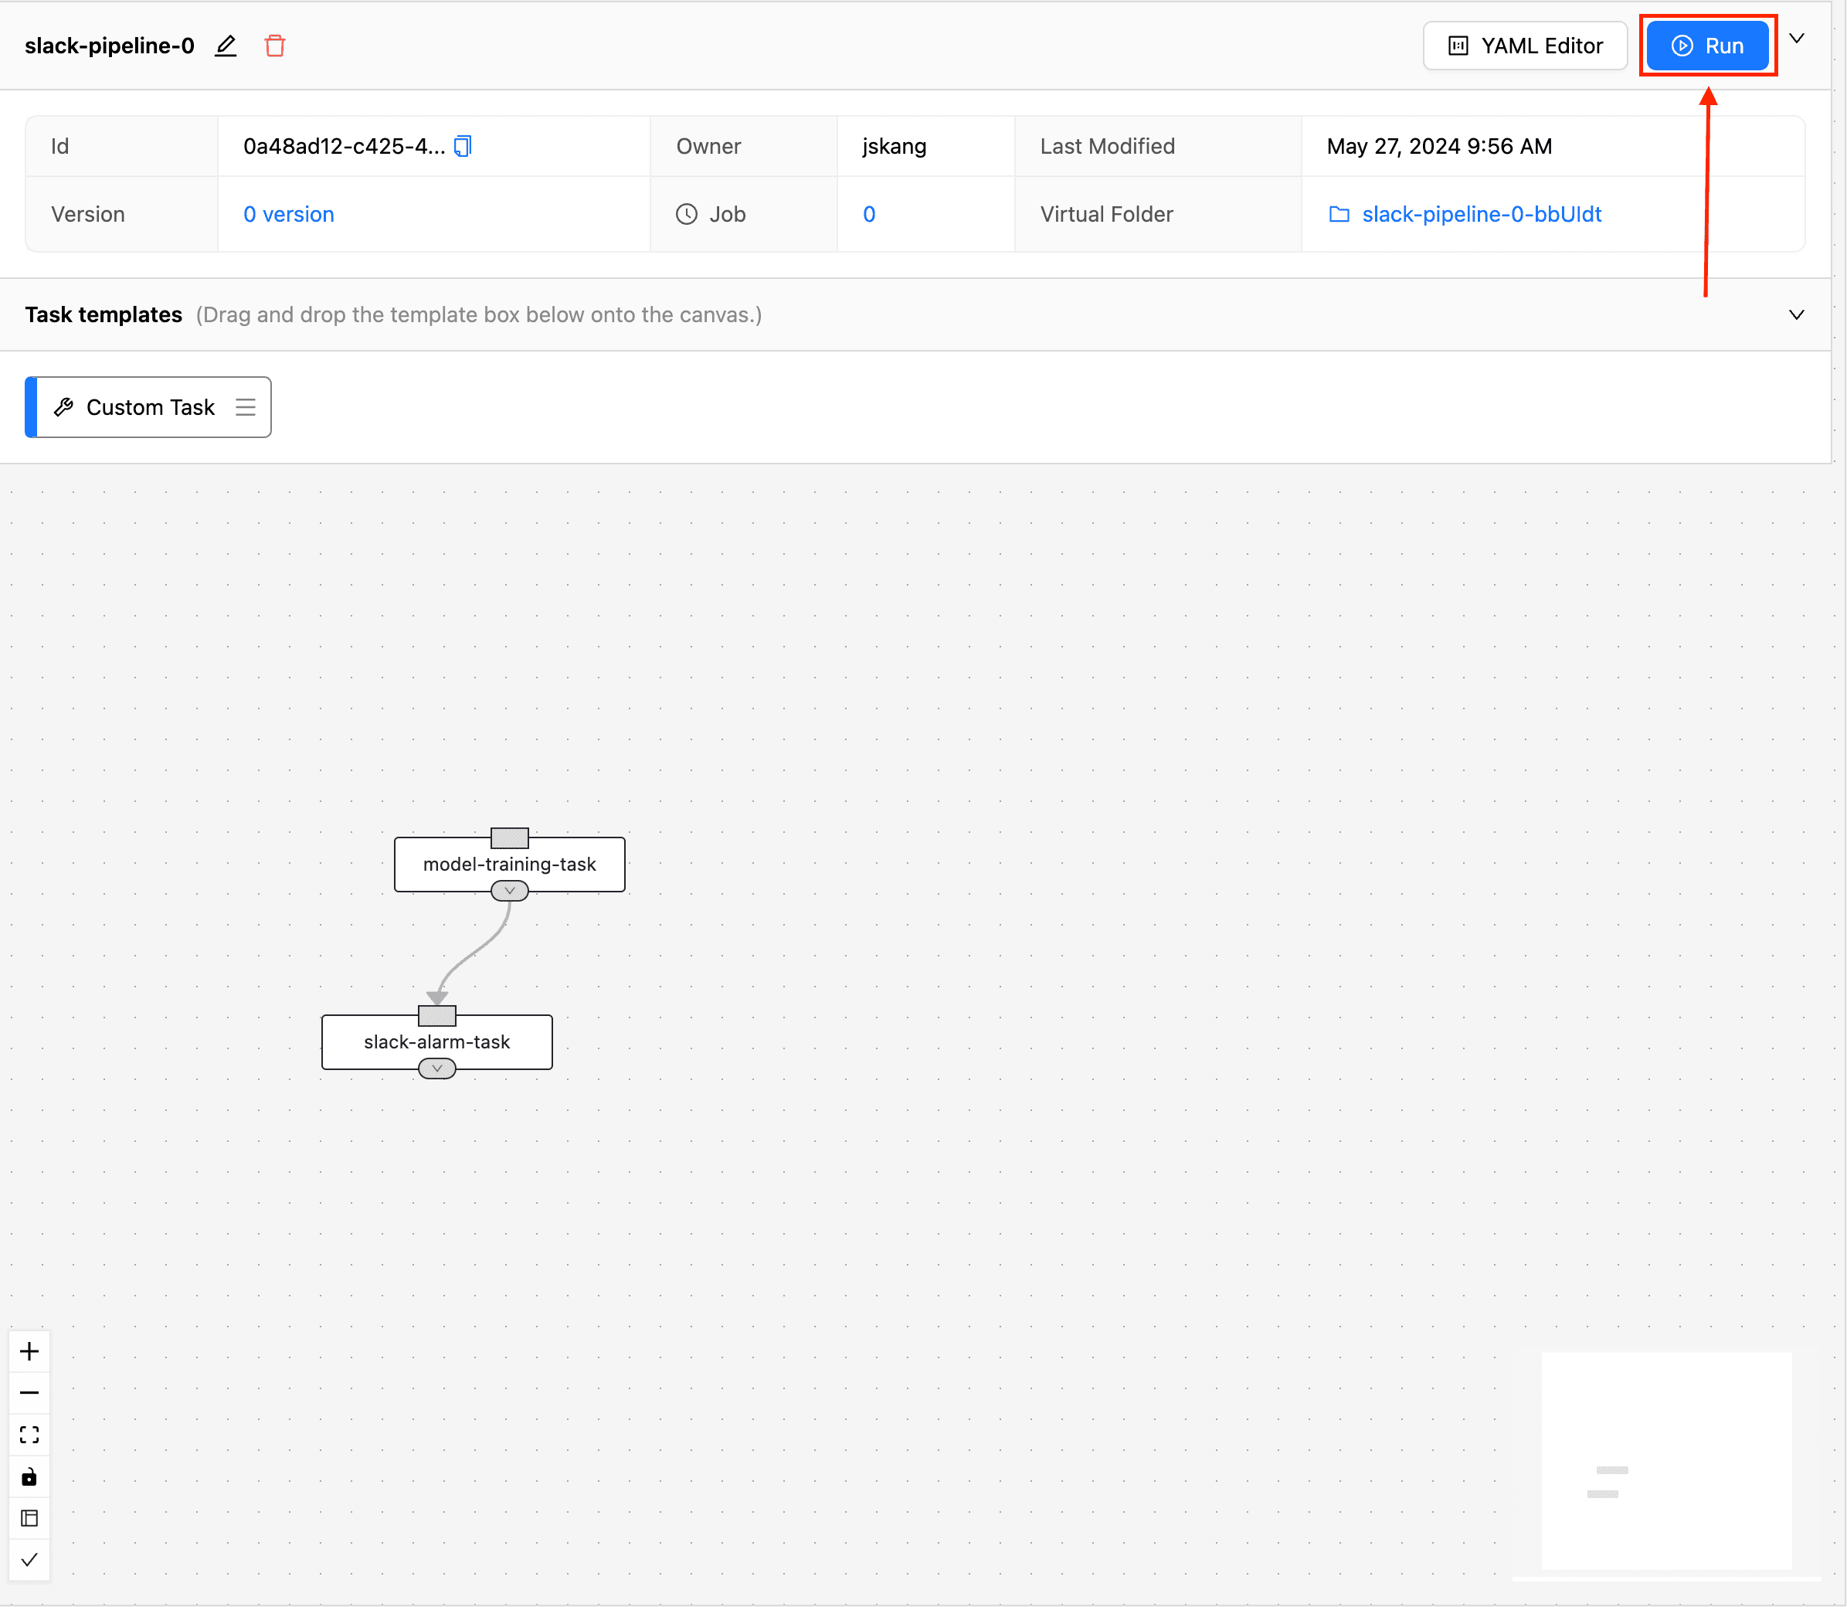Click the owner value jskang

(x=894, y=146)
